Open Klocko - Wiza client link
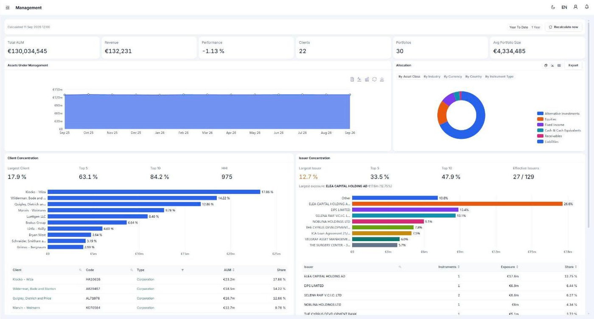The height and width of the screenshot is (319, 594). point(23,279)
